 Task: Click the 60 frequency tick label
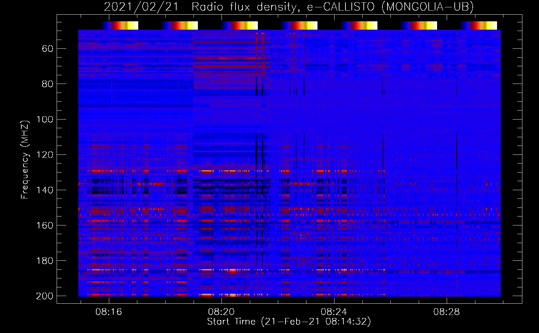coord(48,49)
